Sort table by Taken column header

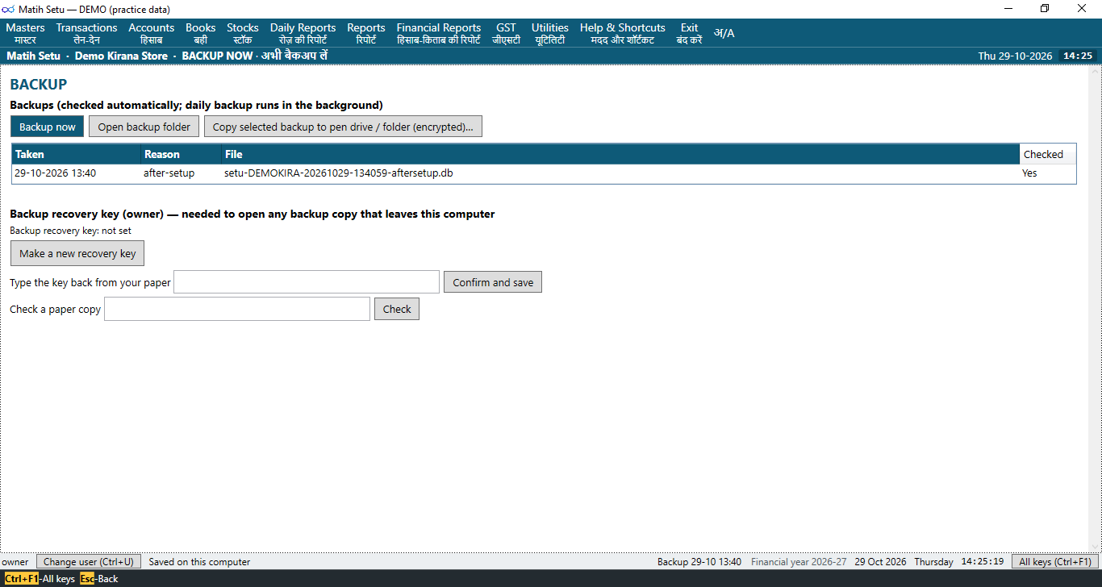(x=76, y=154)
